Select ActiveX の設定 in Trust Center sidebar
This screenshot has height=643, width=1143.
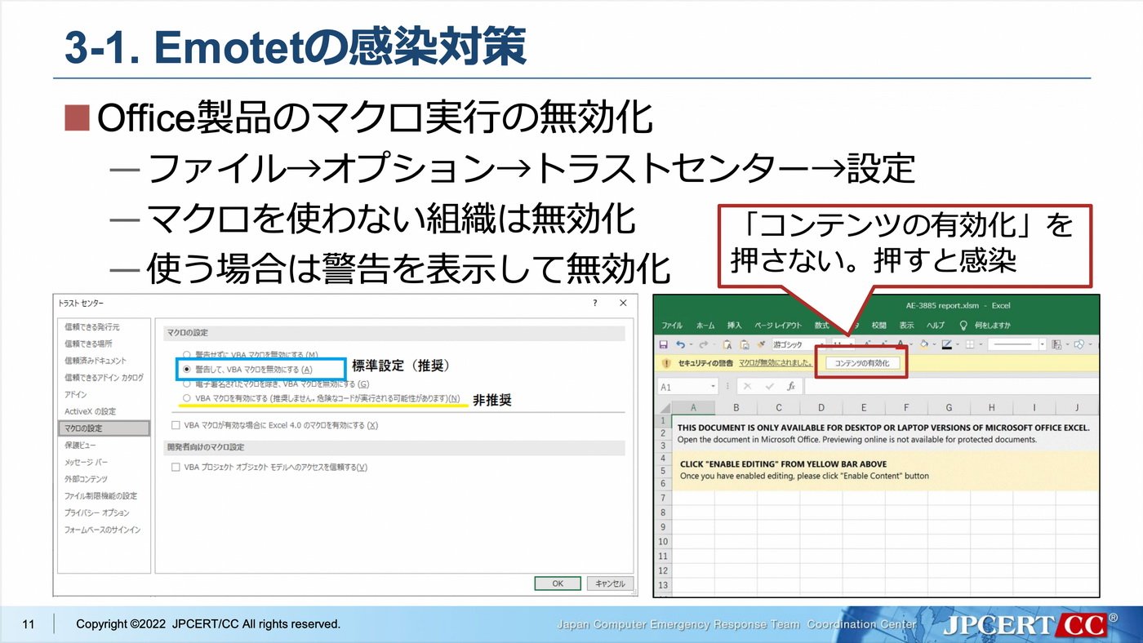90,411
